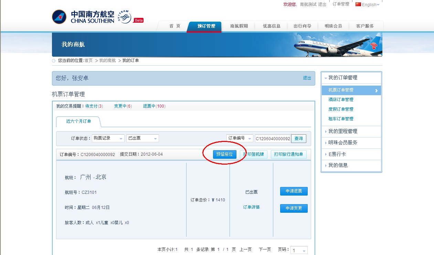Open the 订单编号 search type dropdown
Screen dimensions: 434x255
tap(240, 138)
